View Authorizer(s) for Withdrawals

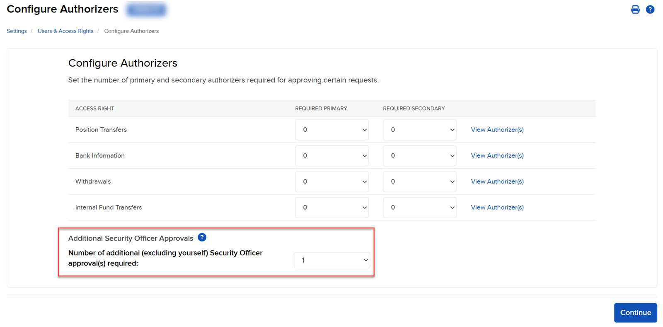[497, 181]
